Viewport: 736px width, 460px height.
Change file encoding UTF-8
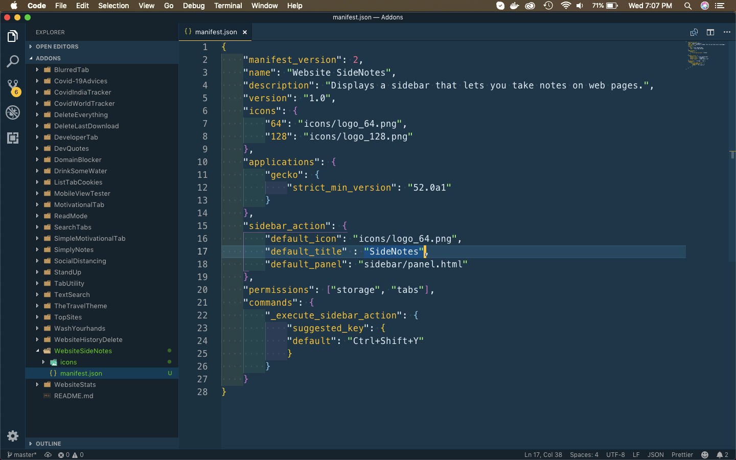coord(615,455)
